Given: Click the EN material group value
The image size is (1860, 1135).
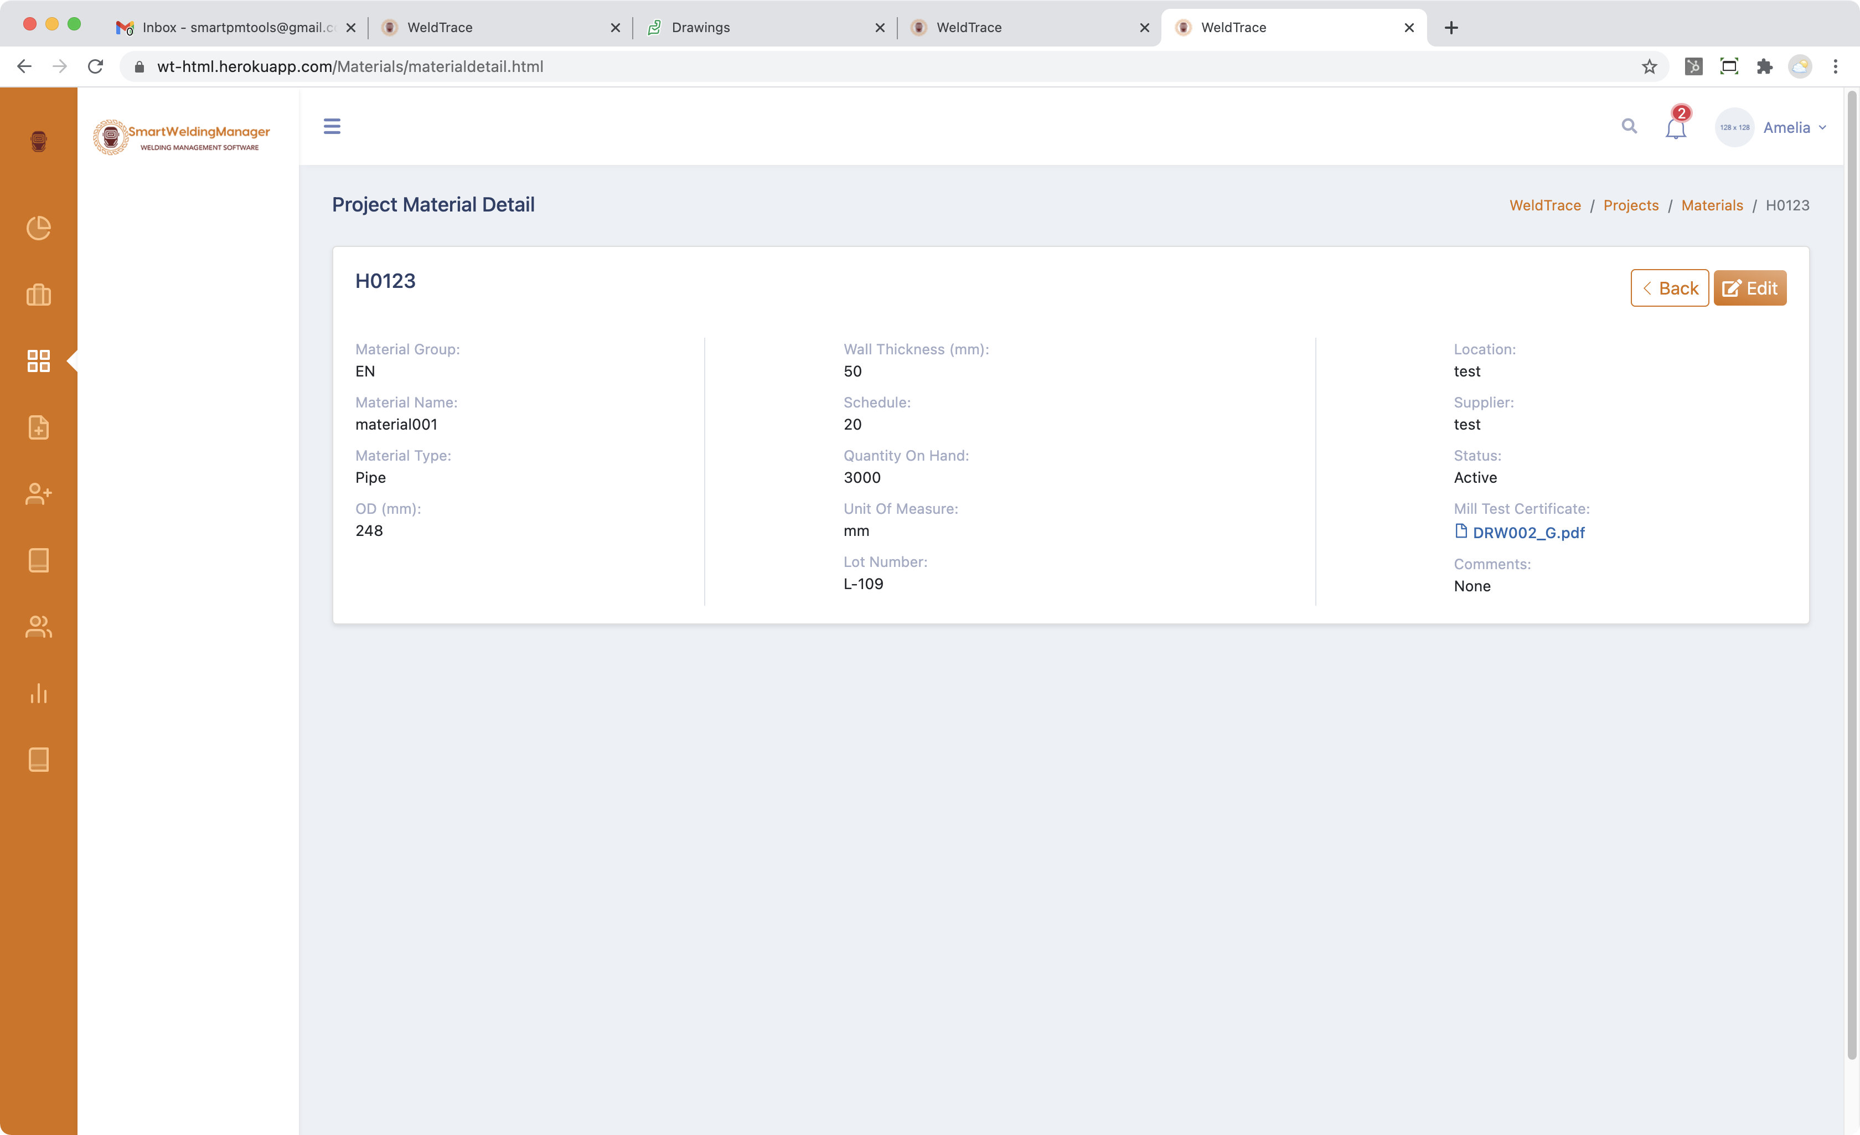Looking at the screenshot, I should (365, 372).
